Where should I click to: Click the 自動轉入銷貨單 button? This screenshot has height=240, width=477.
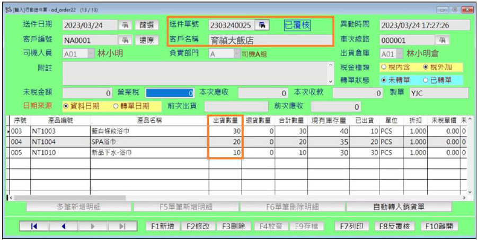pyautogui.click(x=399, y=207)
